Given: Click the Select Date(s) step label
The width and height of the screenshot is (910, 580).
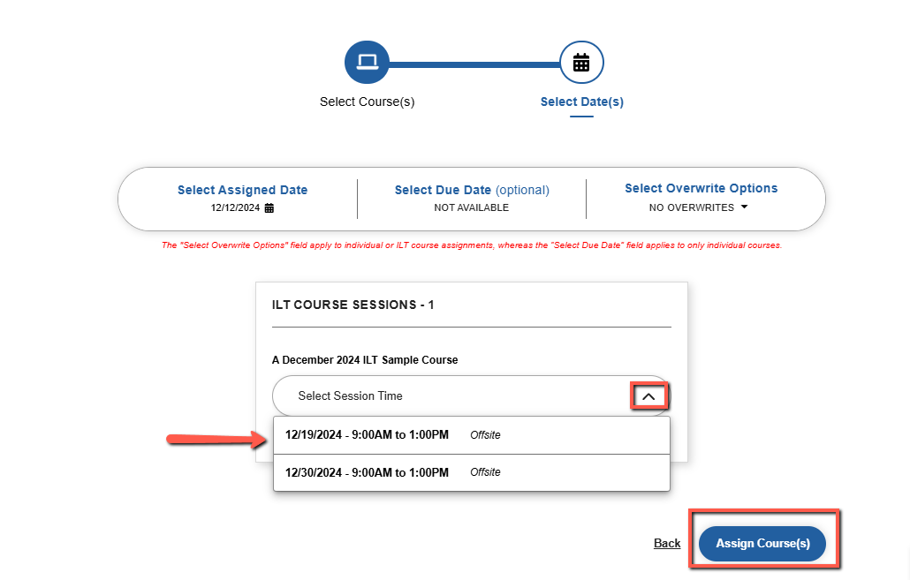Looking at the screenshot, I should 582,102.
